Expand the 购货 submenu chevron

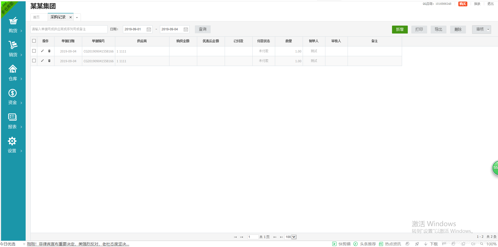point(21,31)
